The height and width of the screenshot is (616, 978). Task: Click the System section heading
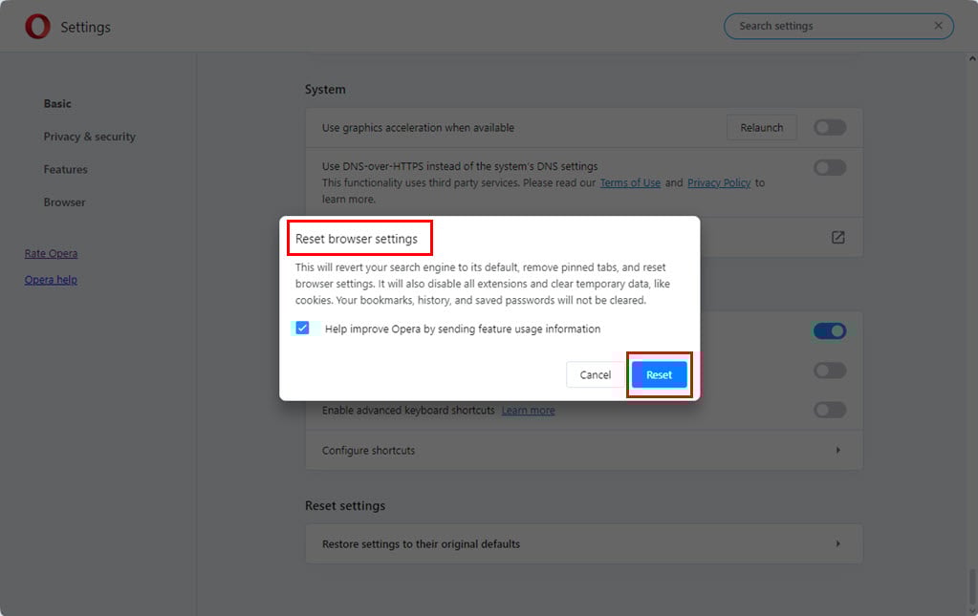pyautogui.click(x=325, y=89)
